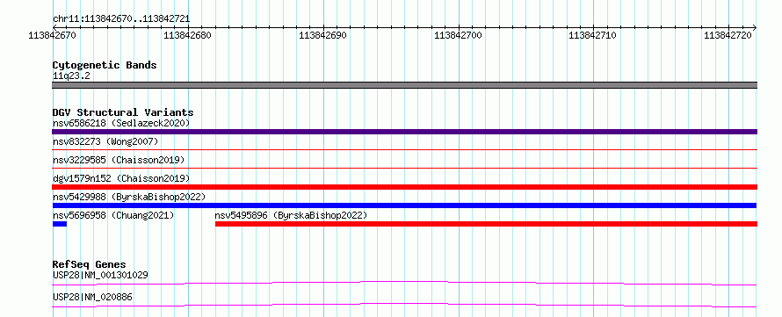Click ruler position 113842670

coord(53,35)
